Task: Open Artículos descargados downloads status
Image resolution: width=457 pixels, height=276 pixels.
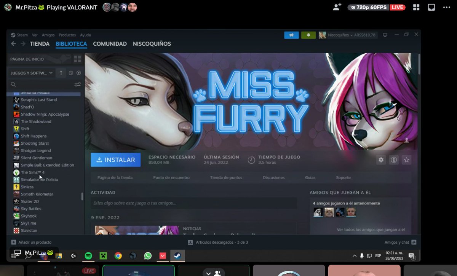Action: coord(218,242)
